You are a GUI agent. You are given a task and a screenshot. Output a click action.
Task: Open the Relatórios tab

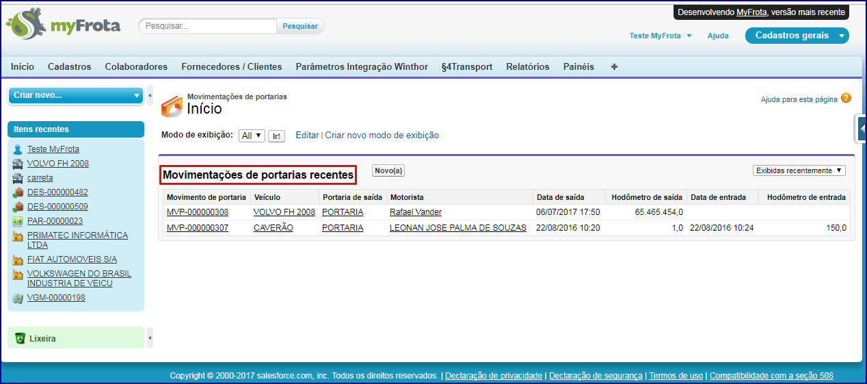click(x=528, y=67)
